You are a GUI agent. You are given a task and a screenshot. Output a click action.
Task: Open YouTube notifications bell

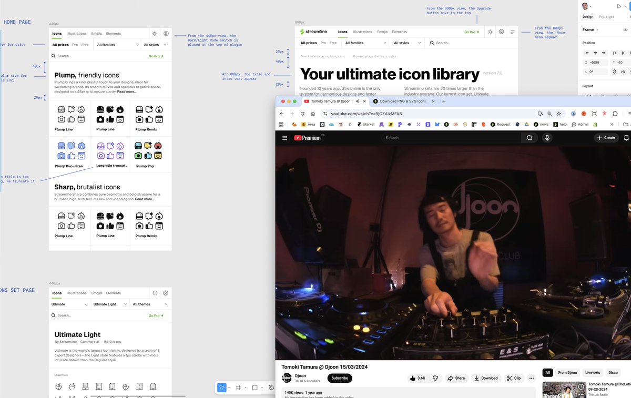[626, 138]
